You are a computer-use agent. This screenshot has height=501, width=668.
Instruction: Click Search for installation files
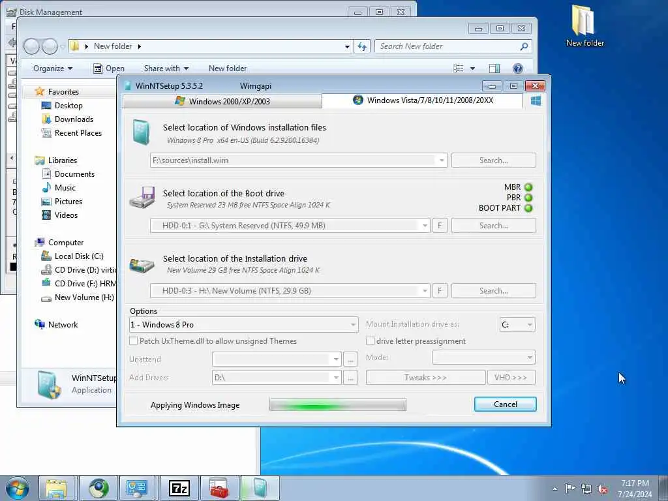pyautogui.click(x=493, y=160)
